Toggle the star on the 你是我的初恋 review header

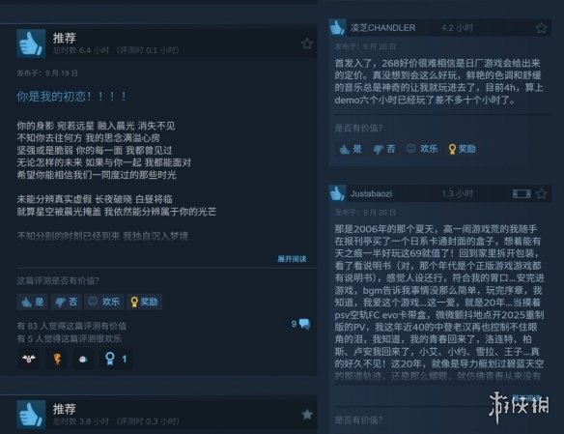pyautogui.click(x=307, y=43)
